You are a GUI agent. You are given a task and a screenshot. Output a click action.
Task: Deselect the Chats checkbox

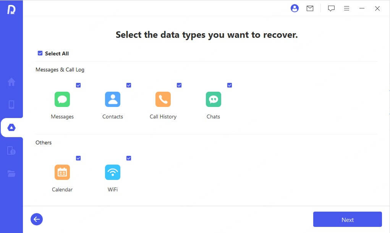tap(230, 85)
